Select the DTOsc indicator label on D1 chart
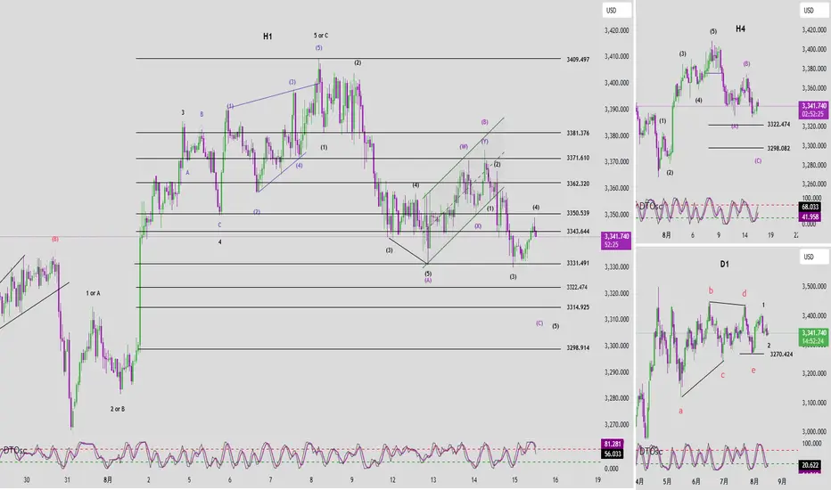Image resolution: width=831 pixels, height=490 pixels. click(x=651, y=452)
